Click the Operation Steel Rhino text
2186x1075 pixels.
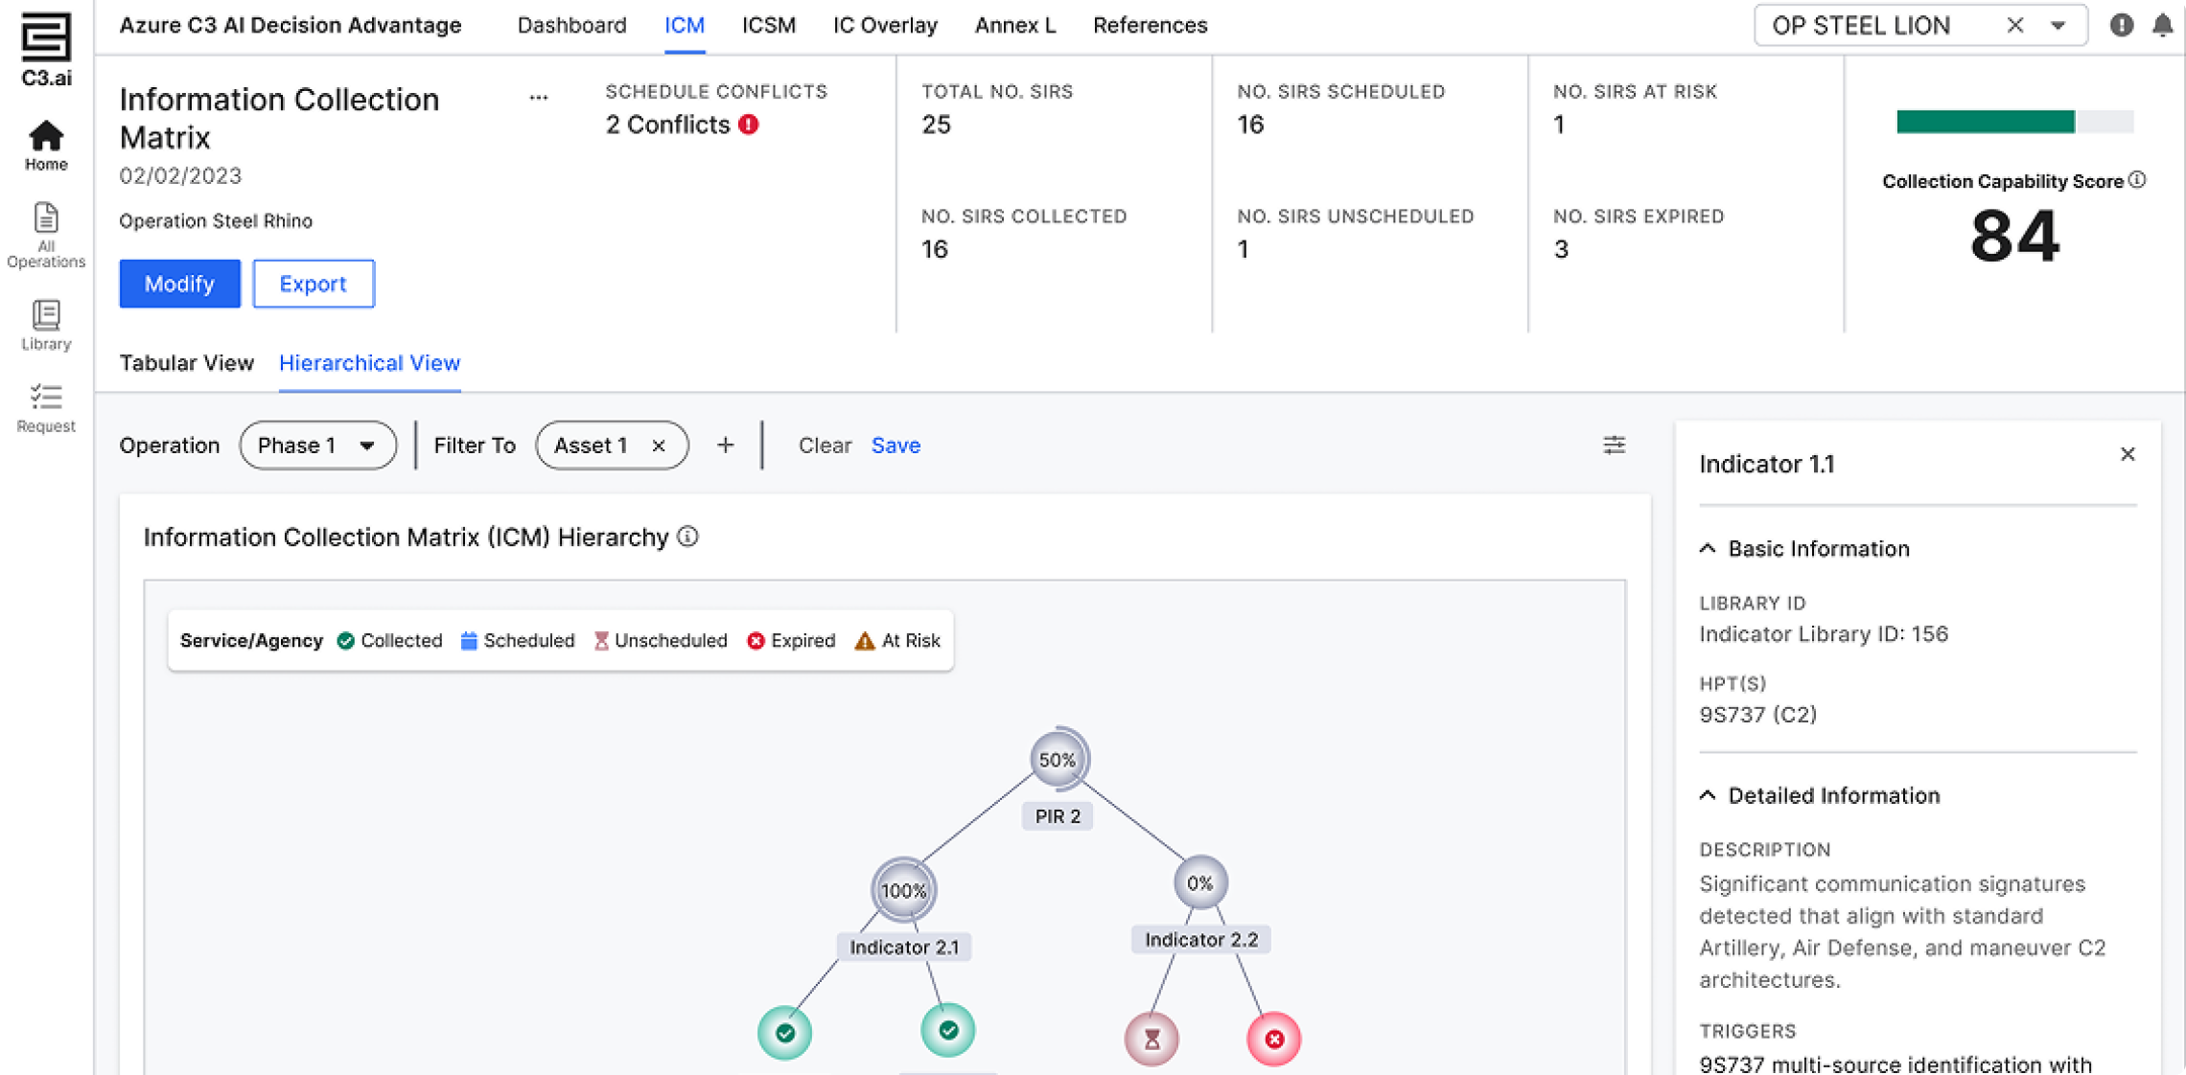coord(216,221)
